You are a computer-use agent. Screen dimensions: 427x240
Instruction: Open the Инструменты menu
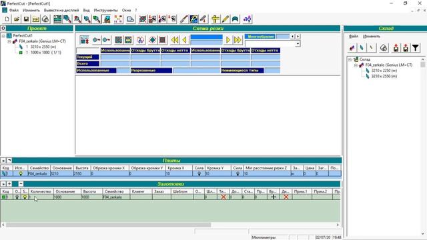[105, 10]
